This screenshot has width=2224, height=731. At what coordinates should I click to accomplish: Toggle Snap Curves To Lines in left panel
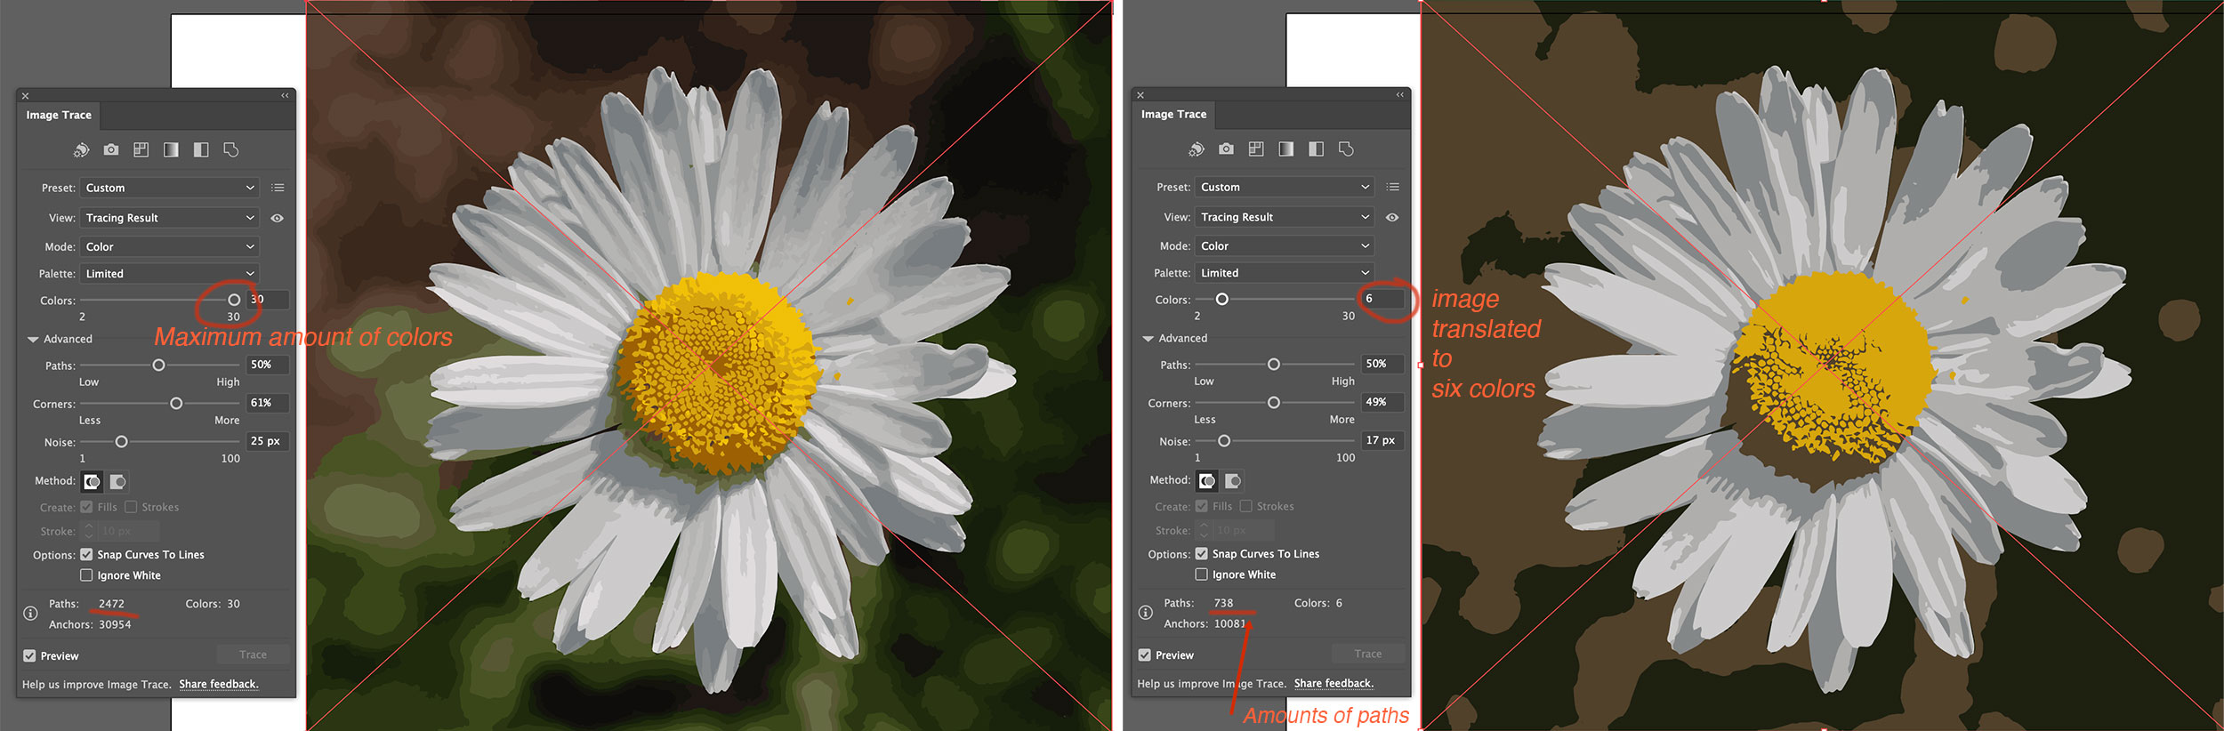point(86,555)
